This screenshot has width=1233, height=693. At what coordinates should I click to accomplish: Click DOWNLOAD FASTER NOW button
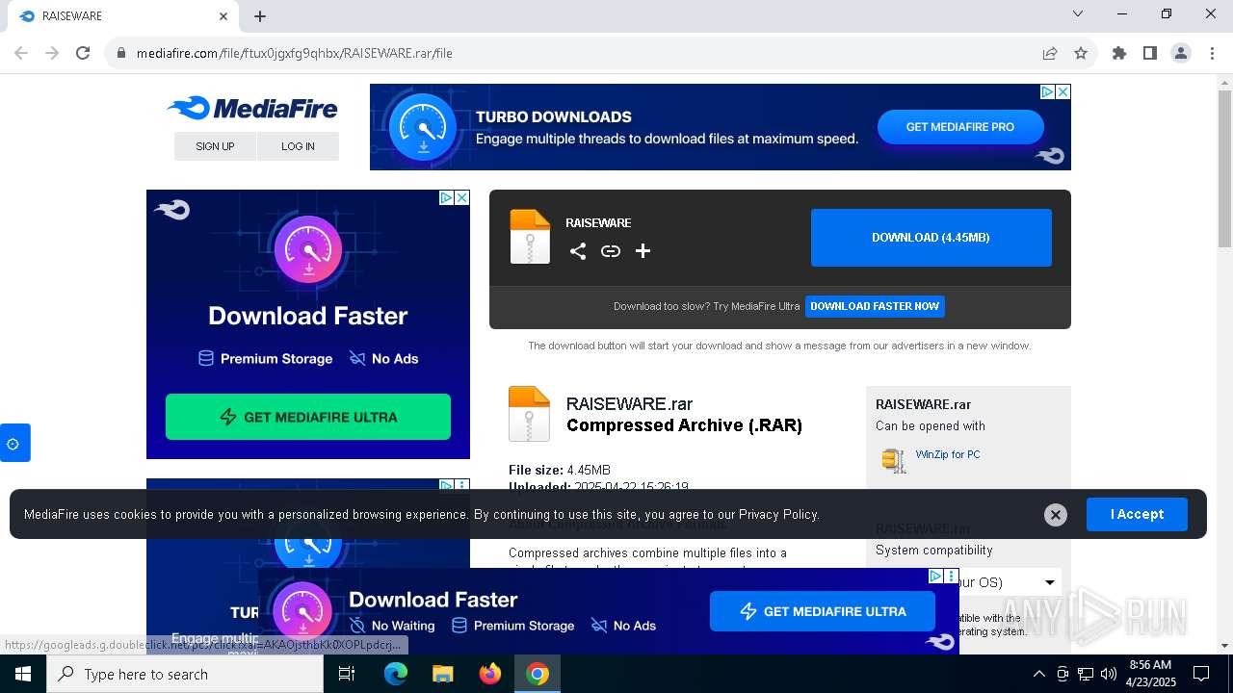click(875, 306)
